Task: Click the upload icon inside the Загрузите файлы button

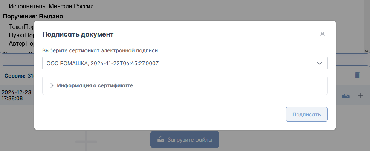Action: pos(161,139)
